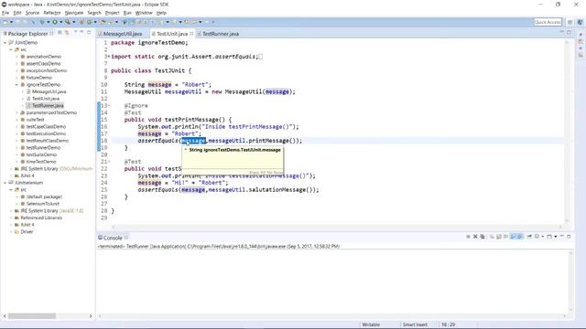
Task: Click Remove Launch X in Console
Action: click(475, 237)
